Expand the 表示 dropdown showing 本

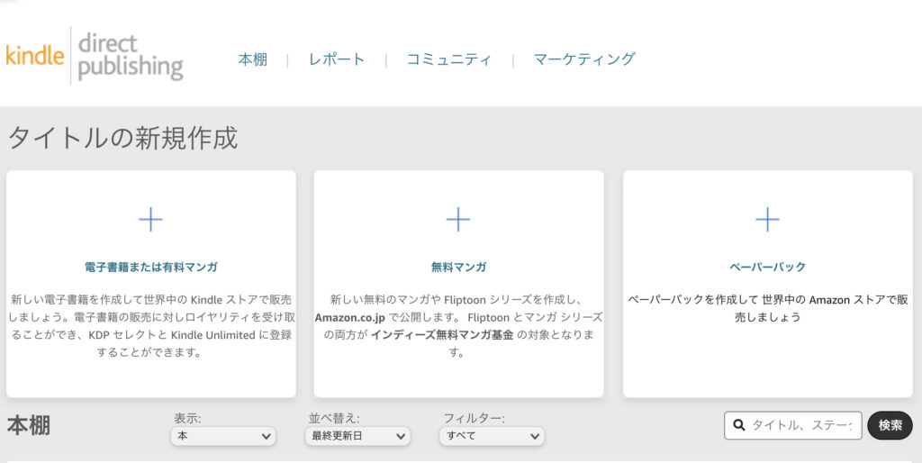point(223,436)
